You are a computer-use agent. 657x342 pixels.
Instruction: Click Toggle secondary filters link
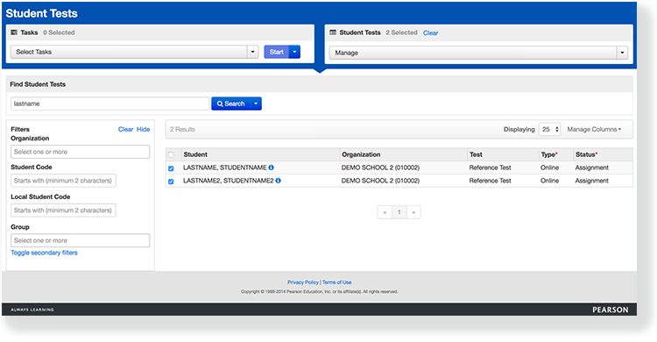pyautogui.click(x=44, y=253)
